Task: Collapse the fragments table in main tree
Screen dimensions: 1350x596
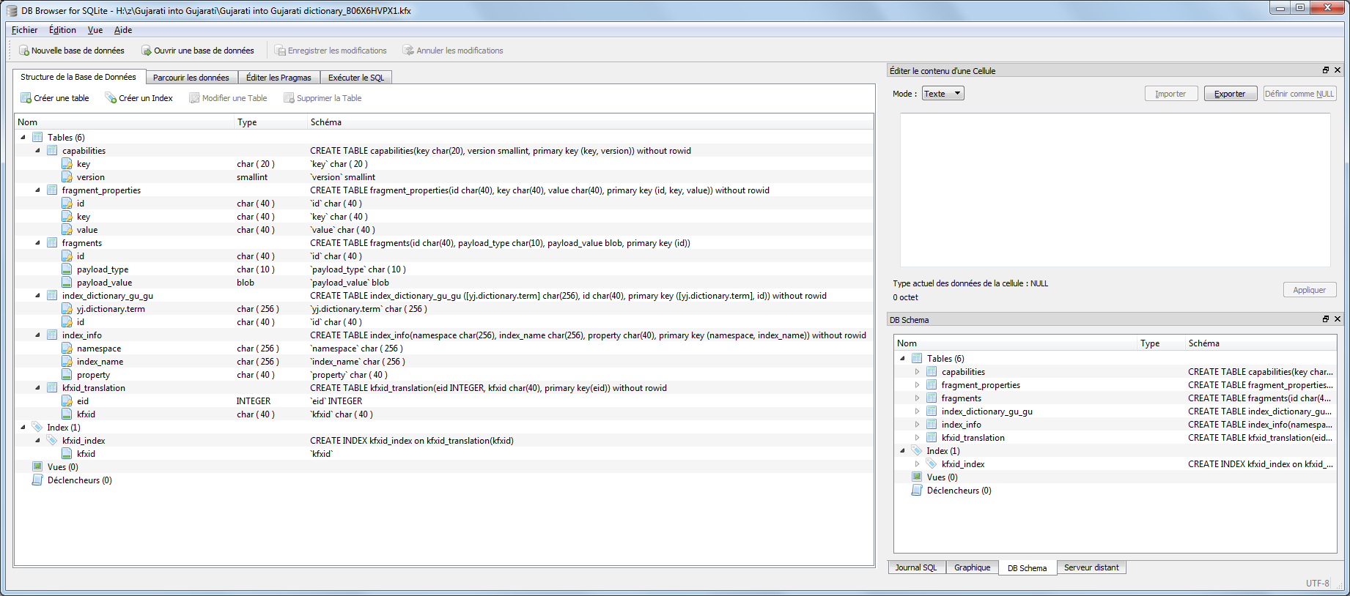Action: [37, 243]
